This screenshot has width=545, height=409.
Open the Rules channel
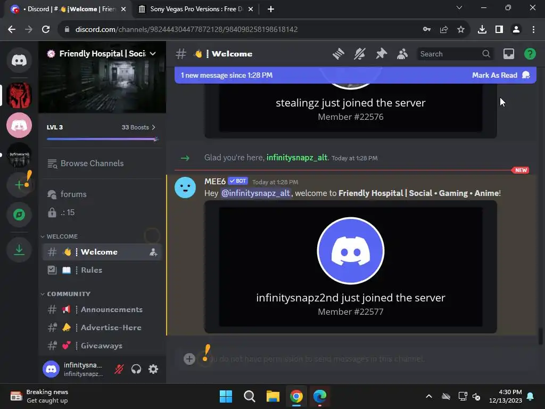click(102, 270)
